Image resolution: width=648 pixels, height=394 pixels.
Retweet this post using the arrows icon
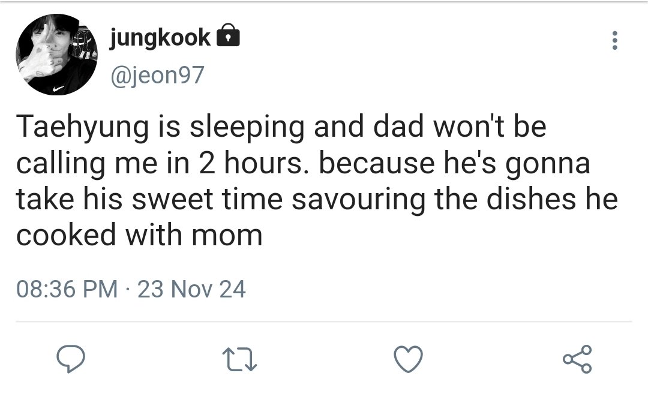tap(239, 359)
